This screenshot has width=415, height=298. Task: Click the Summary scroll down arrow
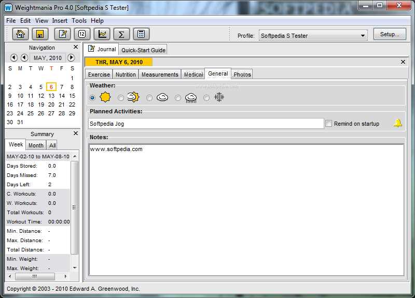click(75, 268)
